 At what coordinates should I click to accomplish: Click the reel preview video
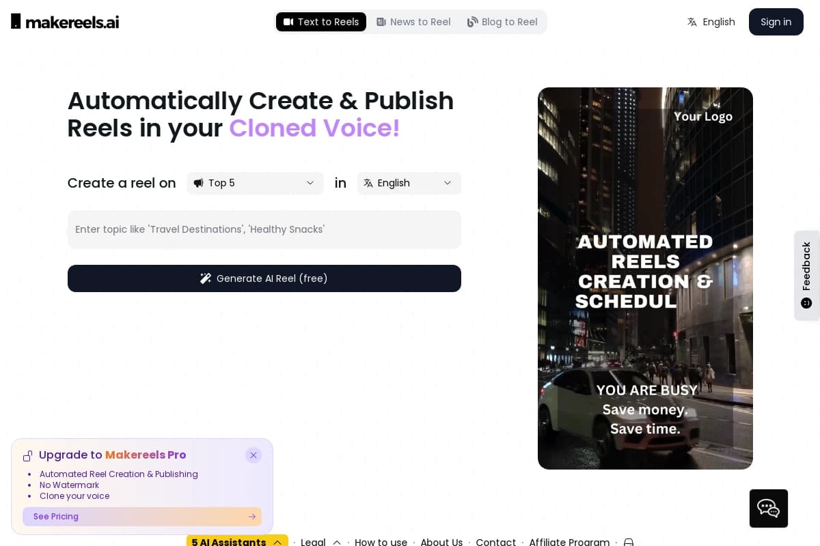coord(645,278)
